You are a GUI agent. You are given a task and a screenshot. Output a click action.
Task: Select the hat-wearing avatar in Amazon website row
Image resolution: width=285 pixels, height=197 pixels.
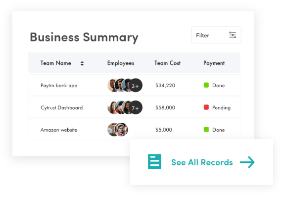pos(121,130)
